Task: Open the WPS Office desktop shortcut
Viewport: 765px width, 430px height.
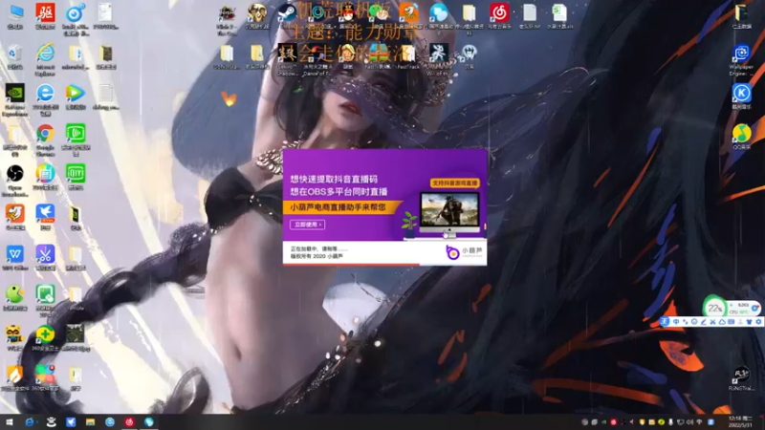Action: click(x=15, y=257)
